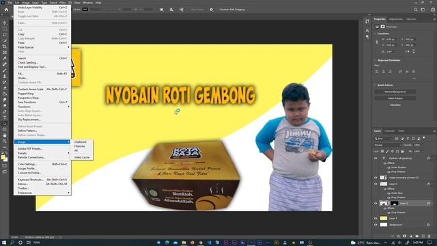Click the Select Subject button

pos(395,98)
